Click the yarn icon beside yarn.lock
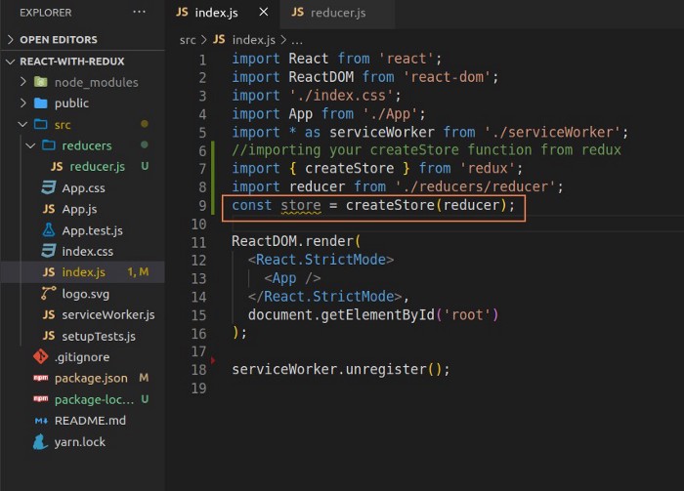Viewport: 684px width, 491px height. pyautogui.click(x=40, y=442)
